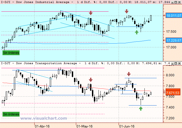This screenshot has width=182, height=128.
Task: Click the 01-Jun-16 date label
Action: (x=127, y=126)
